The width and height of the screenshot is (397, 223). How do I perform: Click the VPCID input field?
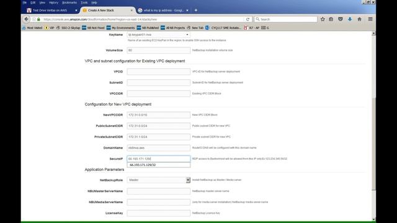pyautogui.click(x=159, y=72)
